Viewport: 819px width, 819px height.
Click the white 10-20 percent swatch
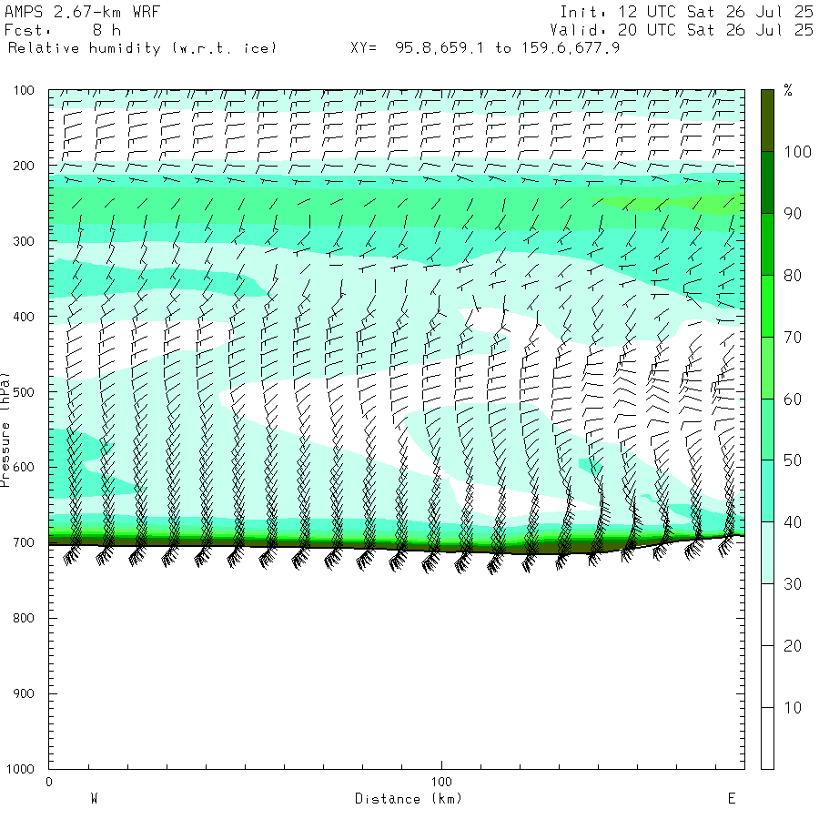[767, 677]
